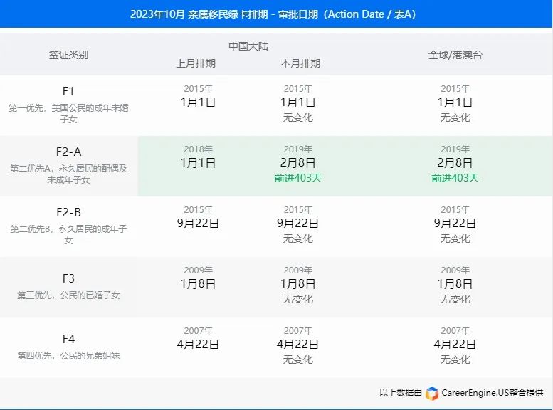Click the CareerEngine hexagon logo icon
The image size is (553, 410).
click(x=432, y=393)
